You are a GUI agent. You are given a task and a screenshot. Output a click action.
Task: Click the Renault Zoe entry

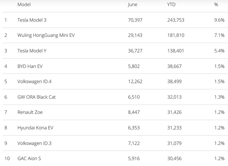pos(30,112)
